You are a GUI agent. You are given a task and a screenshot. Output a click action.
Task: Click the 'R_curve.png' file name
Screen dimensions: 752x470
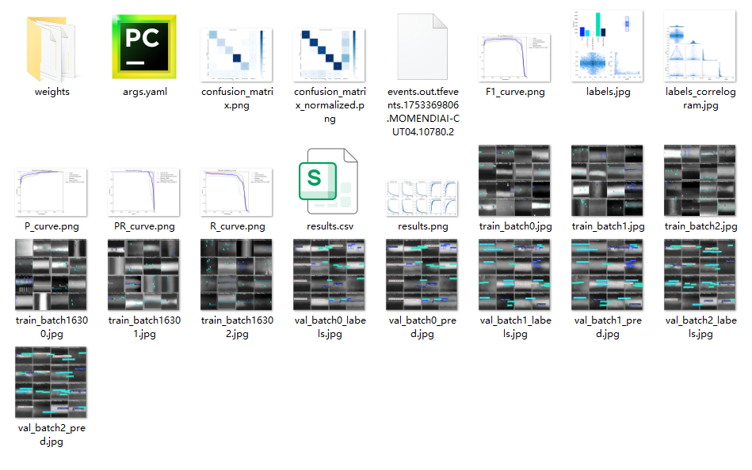(x=238, y=226)
